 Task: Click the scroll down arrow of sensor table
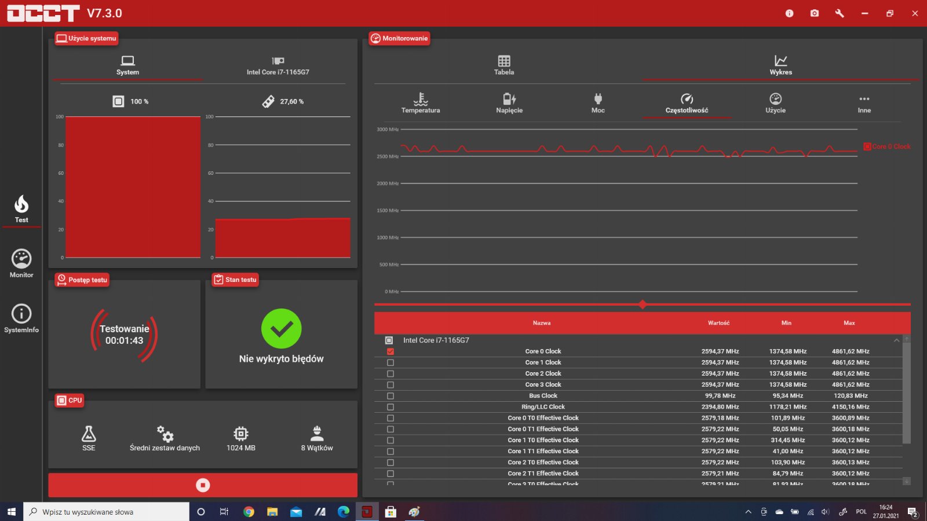907,481
